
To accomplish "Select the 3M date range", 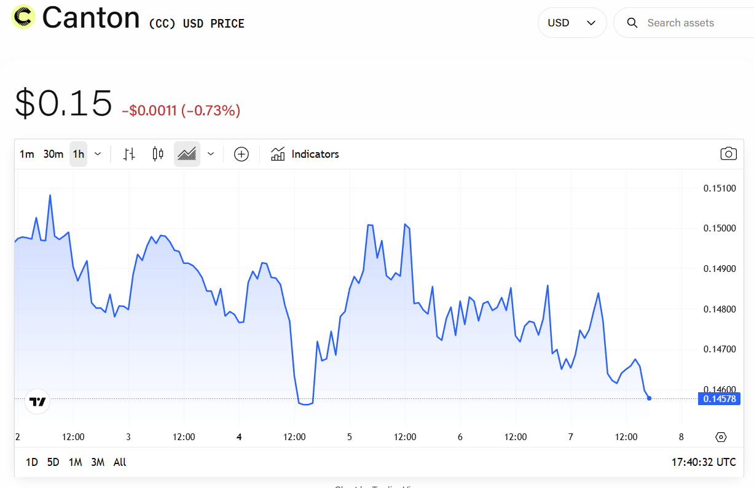I will [98, 462].
